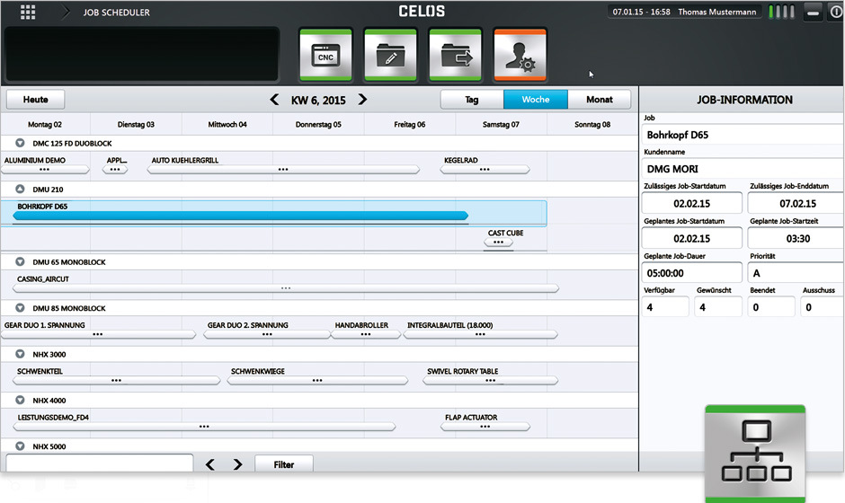Select the SCHWENKWIEGE job bar
Image resolution: width=845 pixels, height=503 pixels.
[x=317, y=380]
